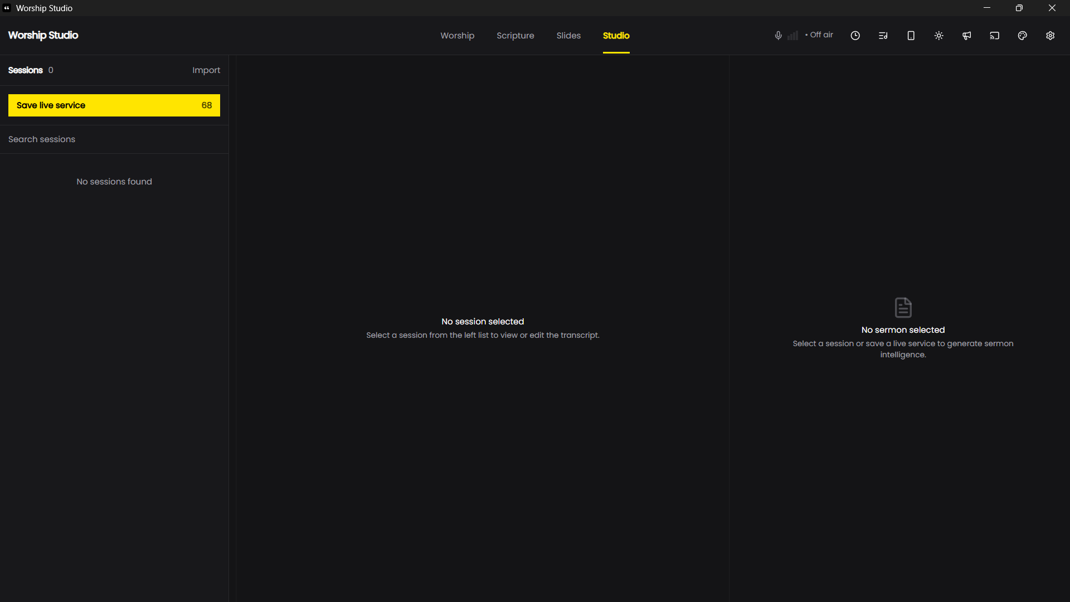Minimize the Worship Studio window
The width and height of the screenshot is (1070, 602).
(x=987, y=8)
